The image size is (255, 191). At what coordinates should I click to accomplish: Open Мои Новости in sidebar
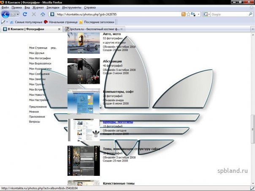point(37,95)
